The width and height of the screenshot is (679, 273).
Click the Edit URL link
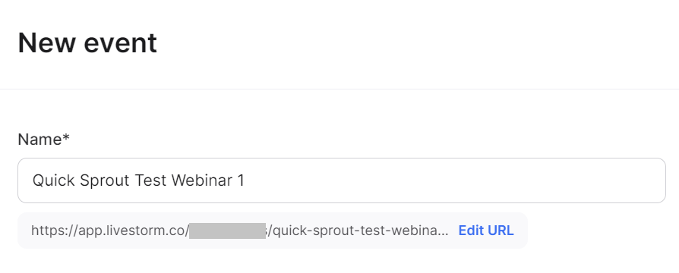486,231
